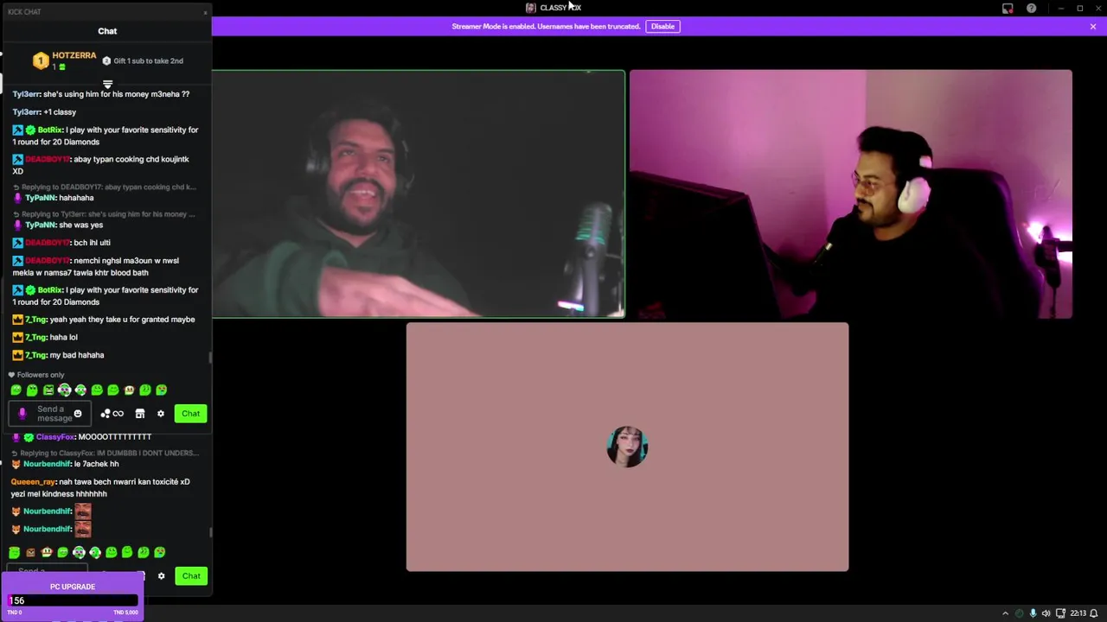The image size is (1107, 622).
Task: Open the 'Replying to Tyl3err' reply context
Action: (106, 214)
